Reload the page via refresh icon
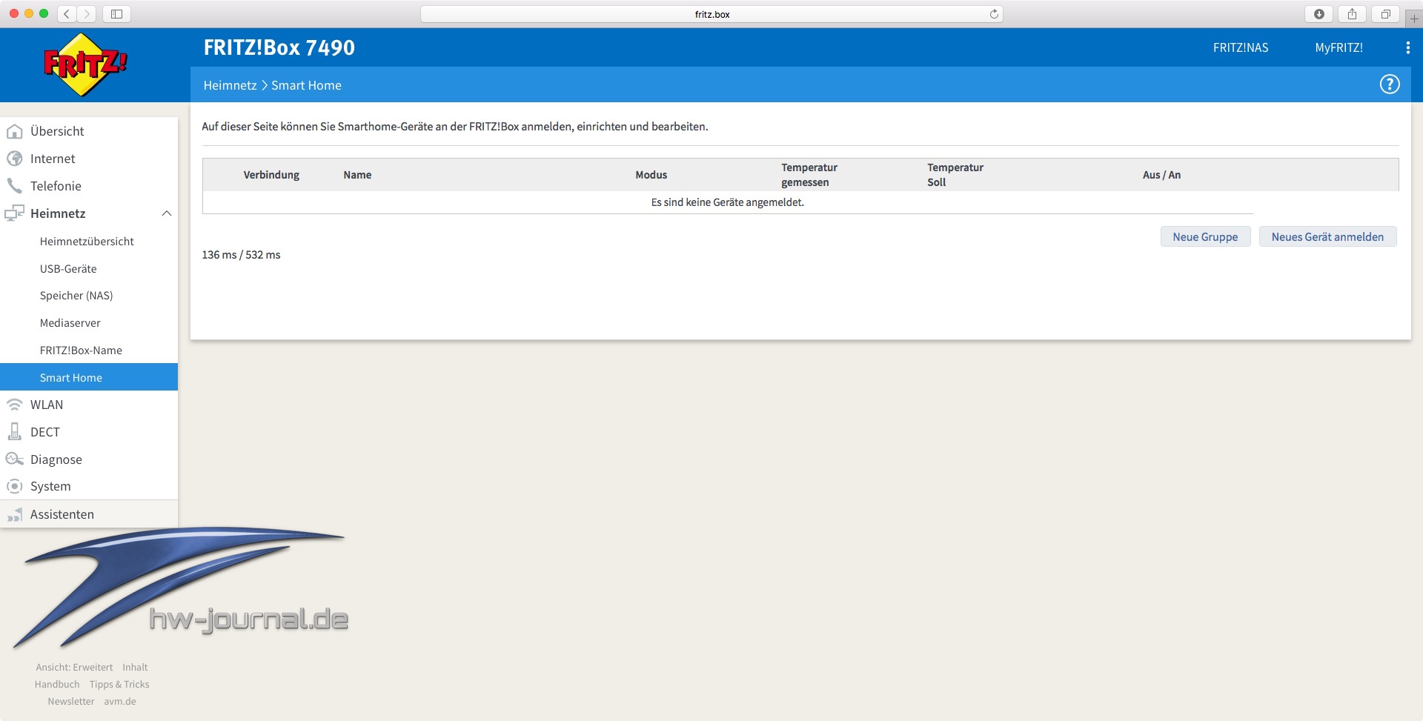The width and height of the screenshot is (1423, 721). tap(994, 14)
